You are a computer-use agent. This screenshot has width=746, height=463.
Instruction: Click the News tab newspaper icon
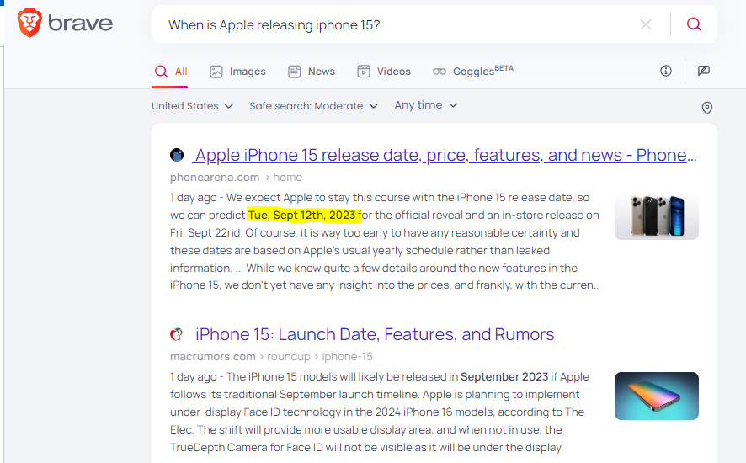(295, 72)
